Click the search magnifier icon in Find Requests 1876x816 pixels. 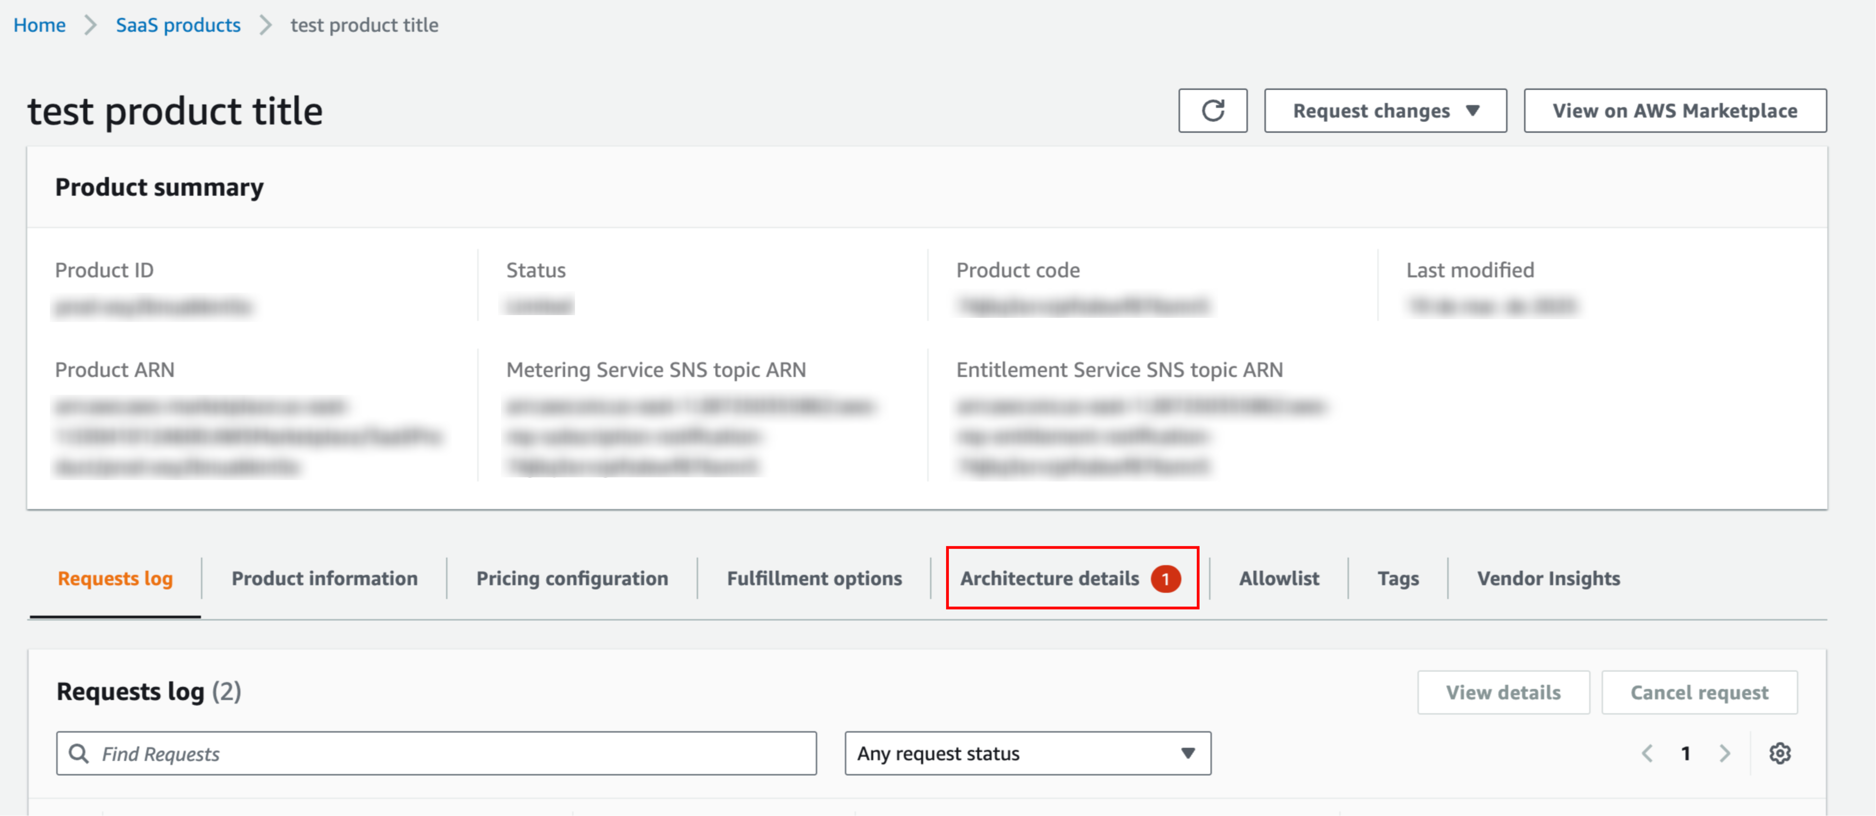point(79,753)
